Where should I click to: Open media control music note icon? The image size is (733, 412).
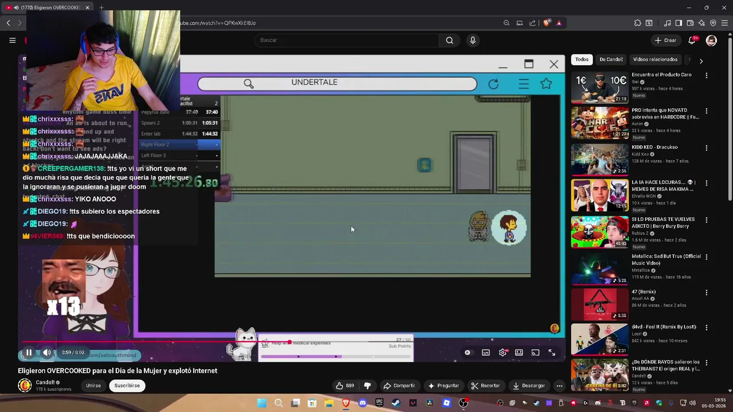tap(668, 23)
